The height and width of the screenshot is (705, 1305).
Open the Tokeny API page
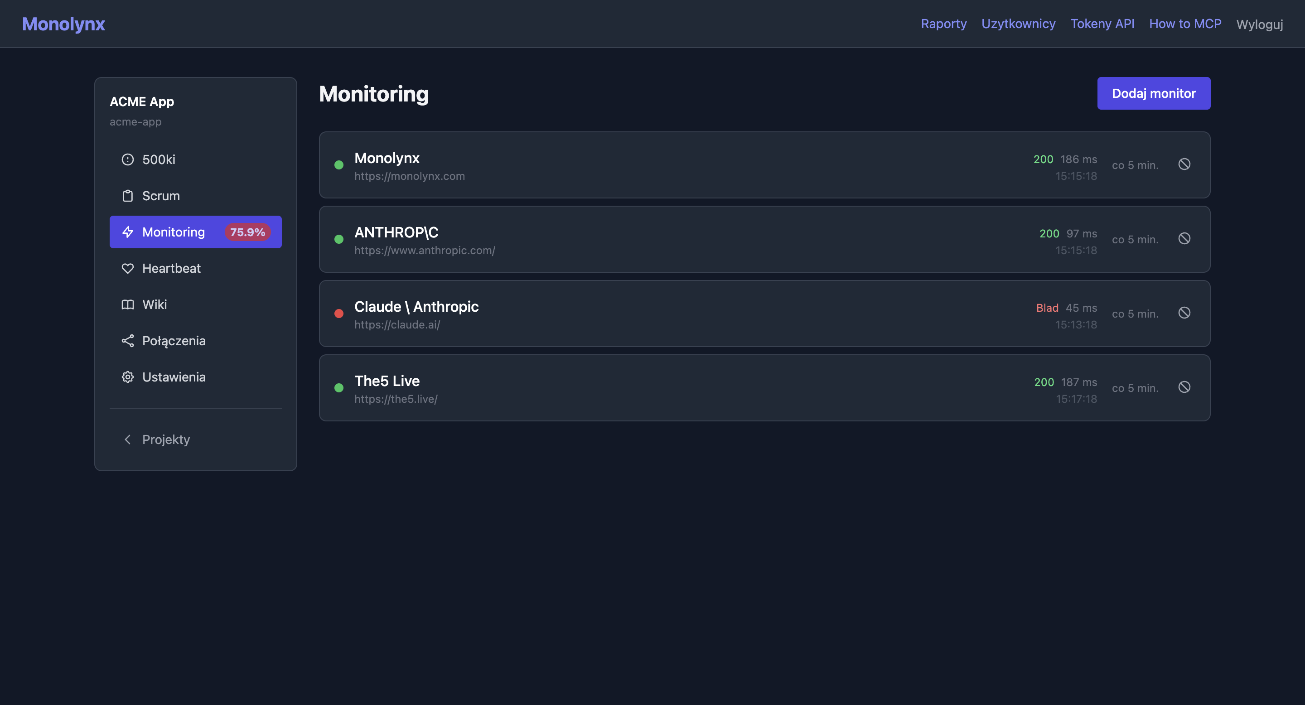click(1102, 23)
